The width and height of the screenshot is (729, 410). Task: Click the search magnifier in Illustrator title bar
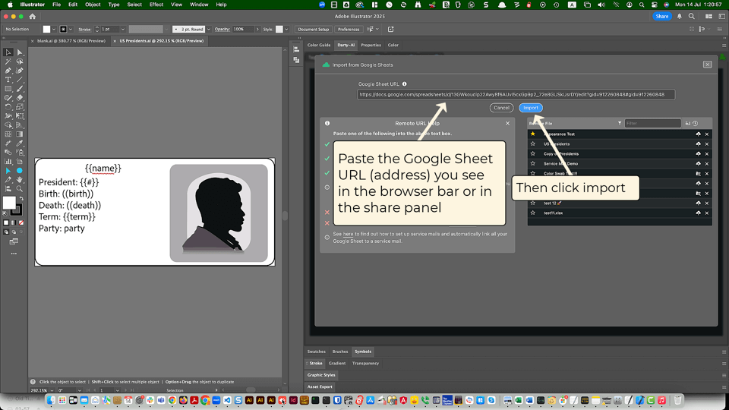coord(691,16)
